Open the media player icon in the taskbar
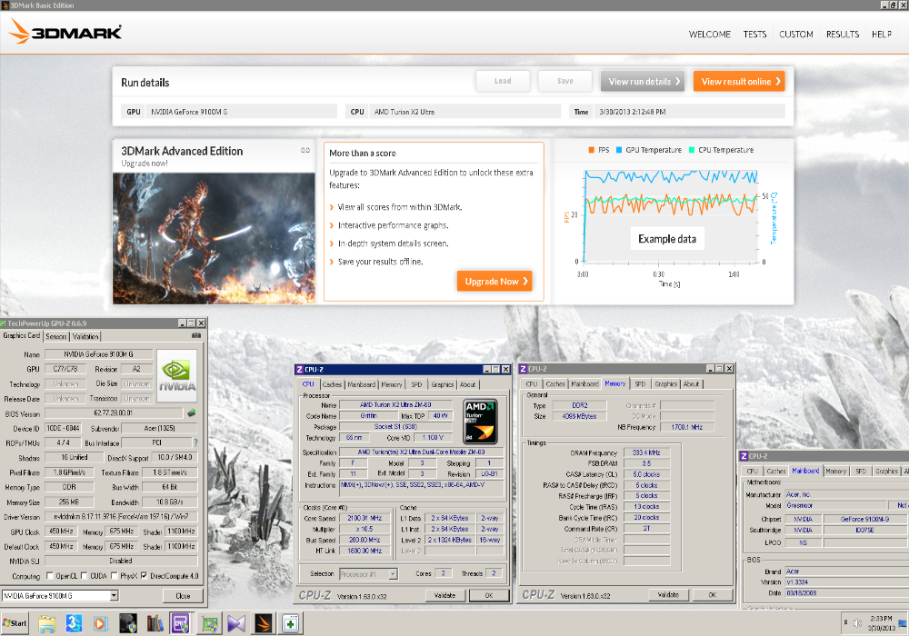This screenshot has width=909, height=636. [x=100, y=623]
